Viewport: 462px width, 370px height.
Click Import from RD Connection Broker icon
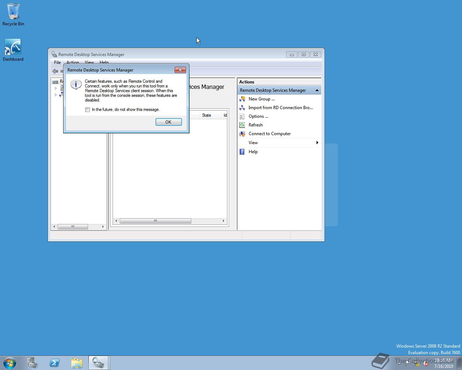242,108
